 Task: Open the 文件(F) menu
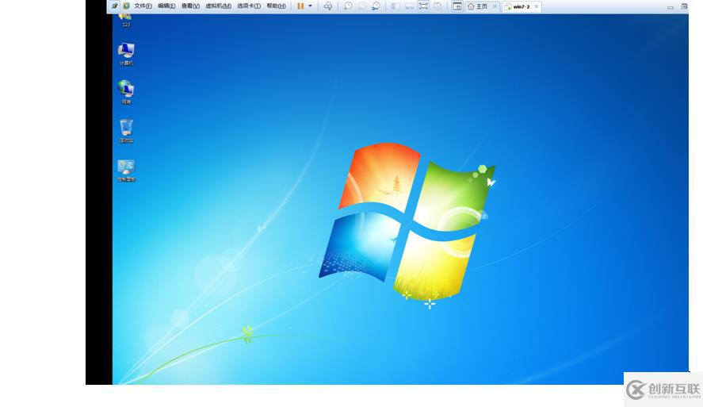point(143,6)
